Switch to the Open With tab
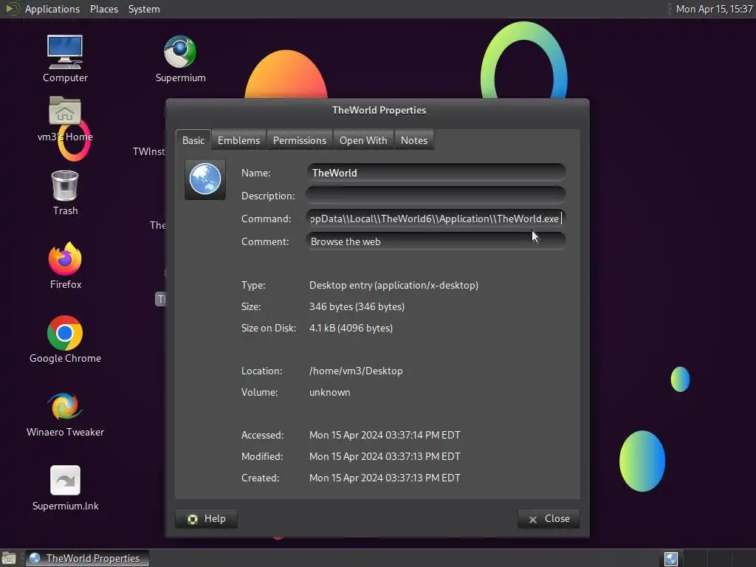This screenshot has height=567, width=756. (x=363, y=140)
